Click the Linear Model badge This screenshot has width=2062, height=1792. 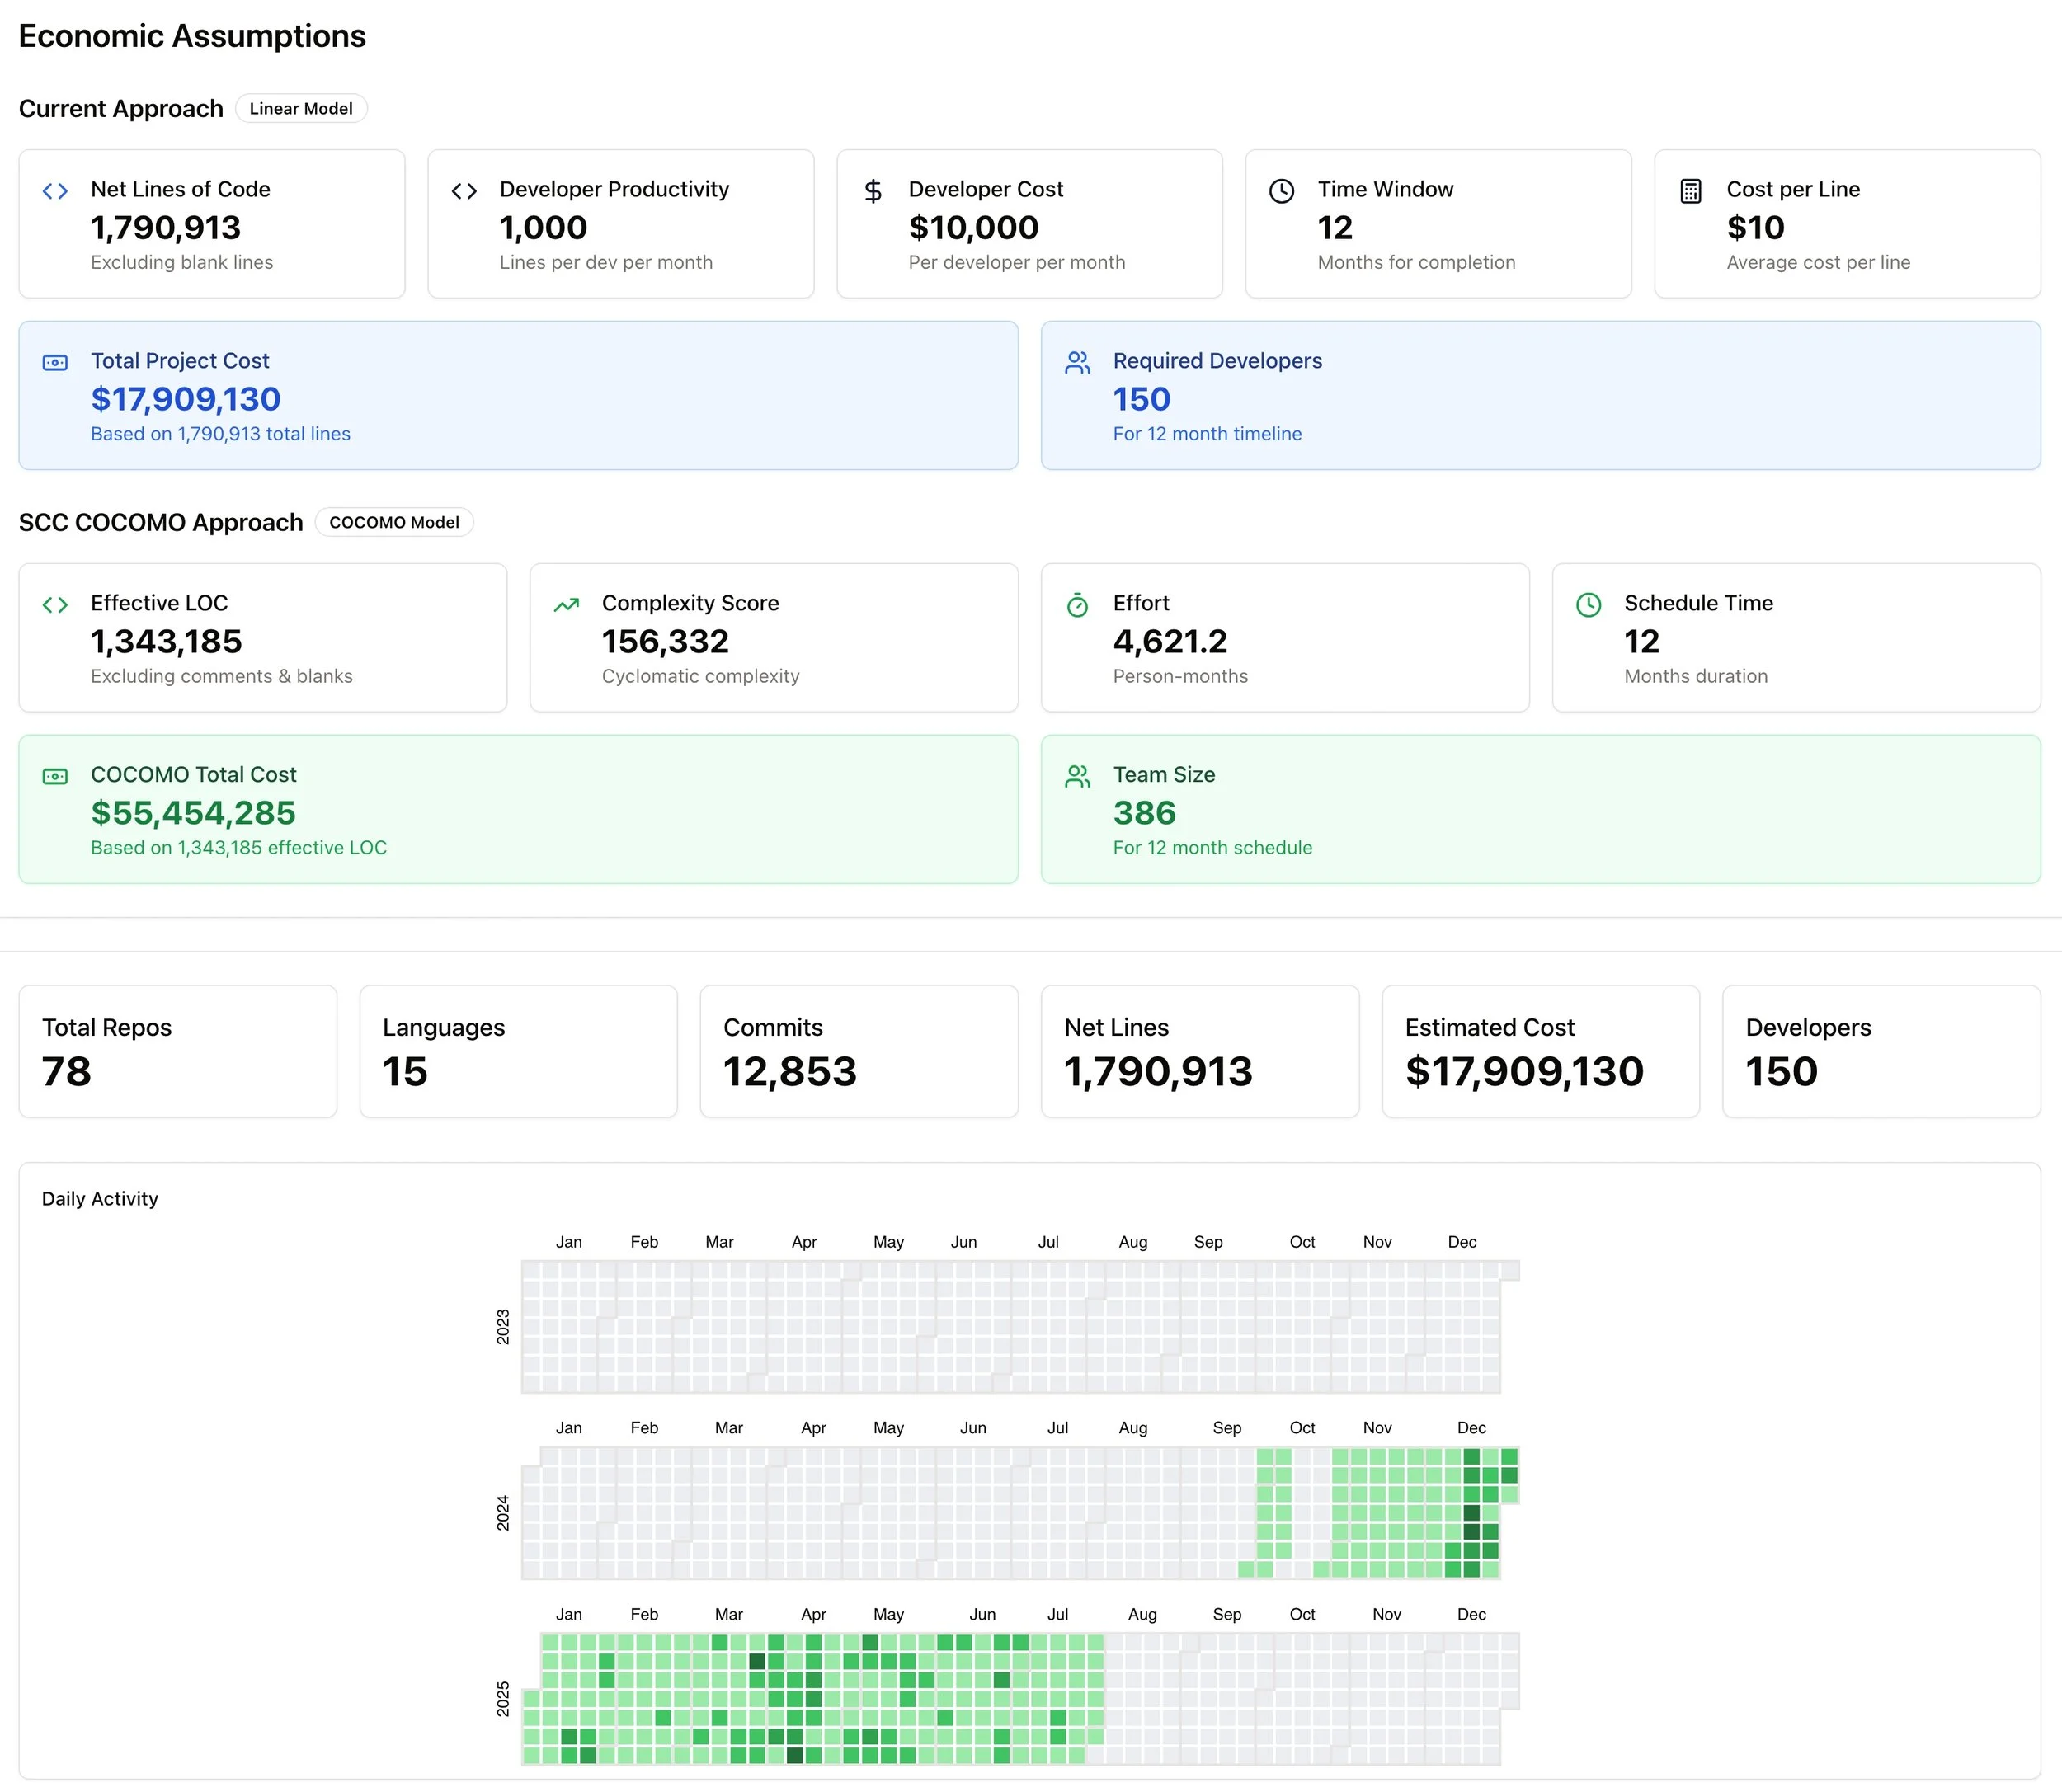point(301,109)
